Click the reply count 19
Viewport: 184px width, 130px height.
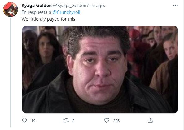[33, 120]
